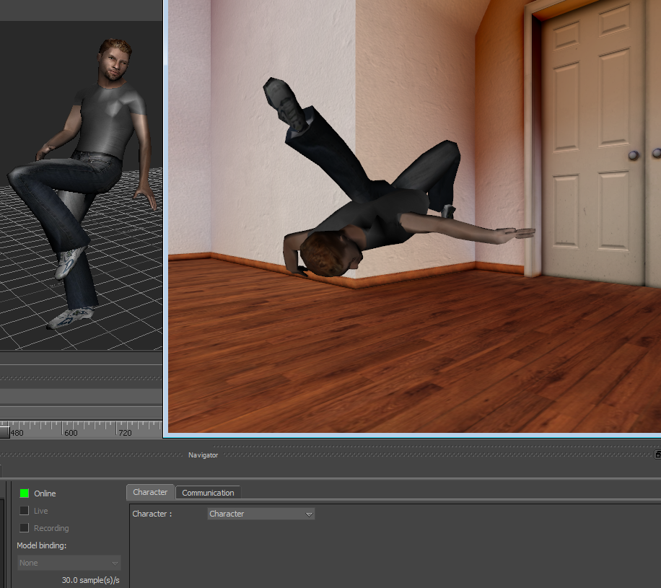Image resolution: width=661 pixels, height=588 pixels.
Task: Open the Model binding dropdown showing None
Action: click(x=69, y=563)
